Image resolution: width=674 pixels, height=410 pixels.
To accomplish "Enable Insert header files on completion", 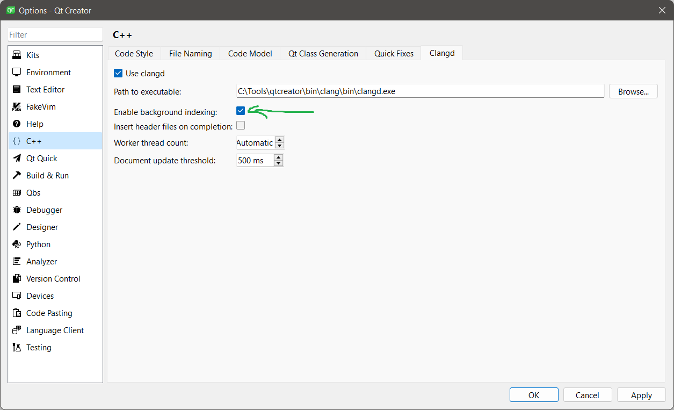I will [x=241, y=126].
